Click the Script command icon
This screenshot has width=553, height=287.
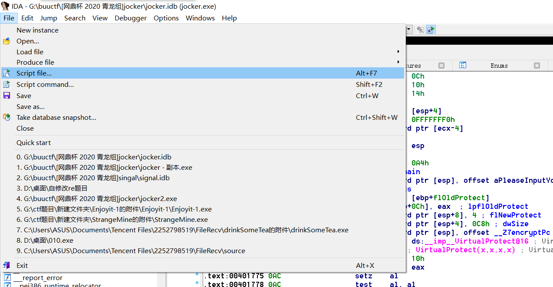click(7, 85)
